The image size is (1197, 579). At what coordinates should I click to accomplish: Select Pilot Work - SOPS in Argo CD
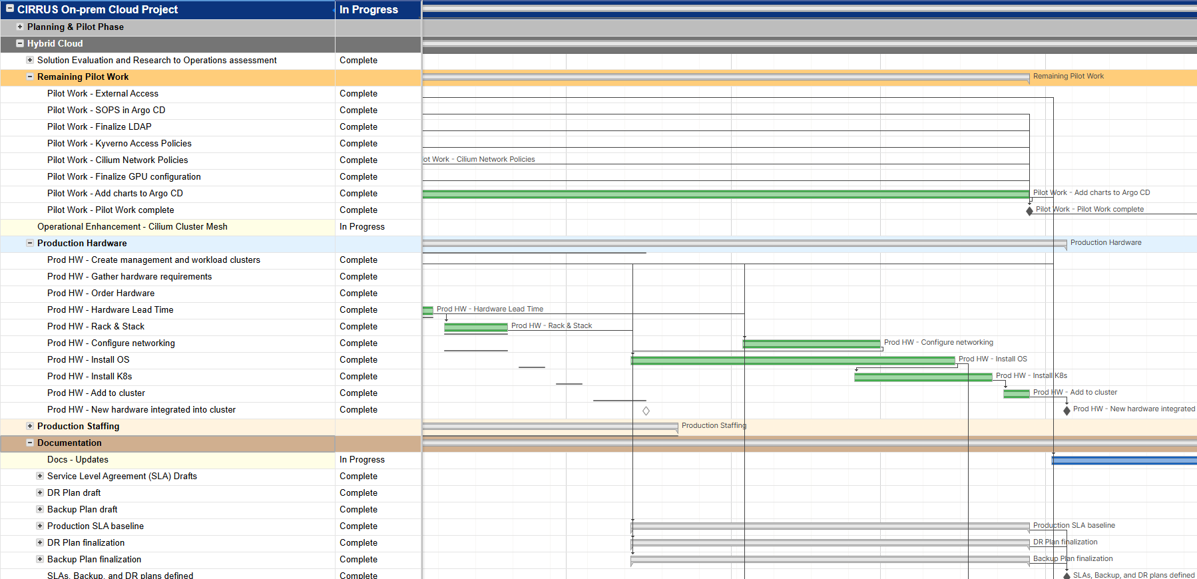pyautogui.click(x=106, y=110)
